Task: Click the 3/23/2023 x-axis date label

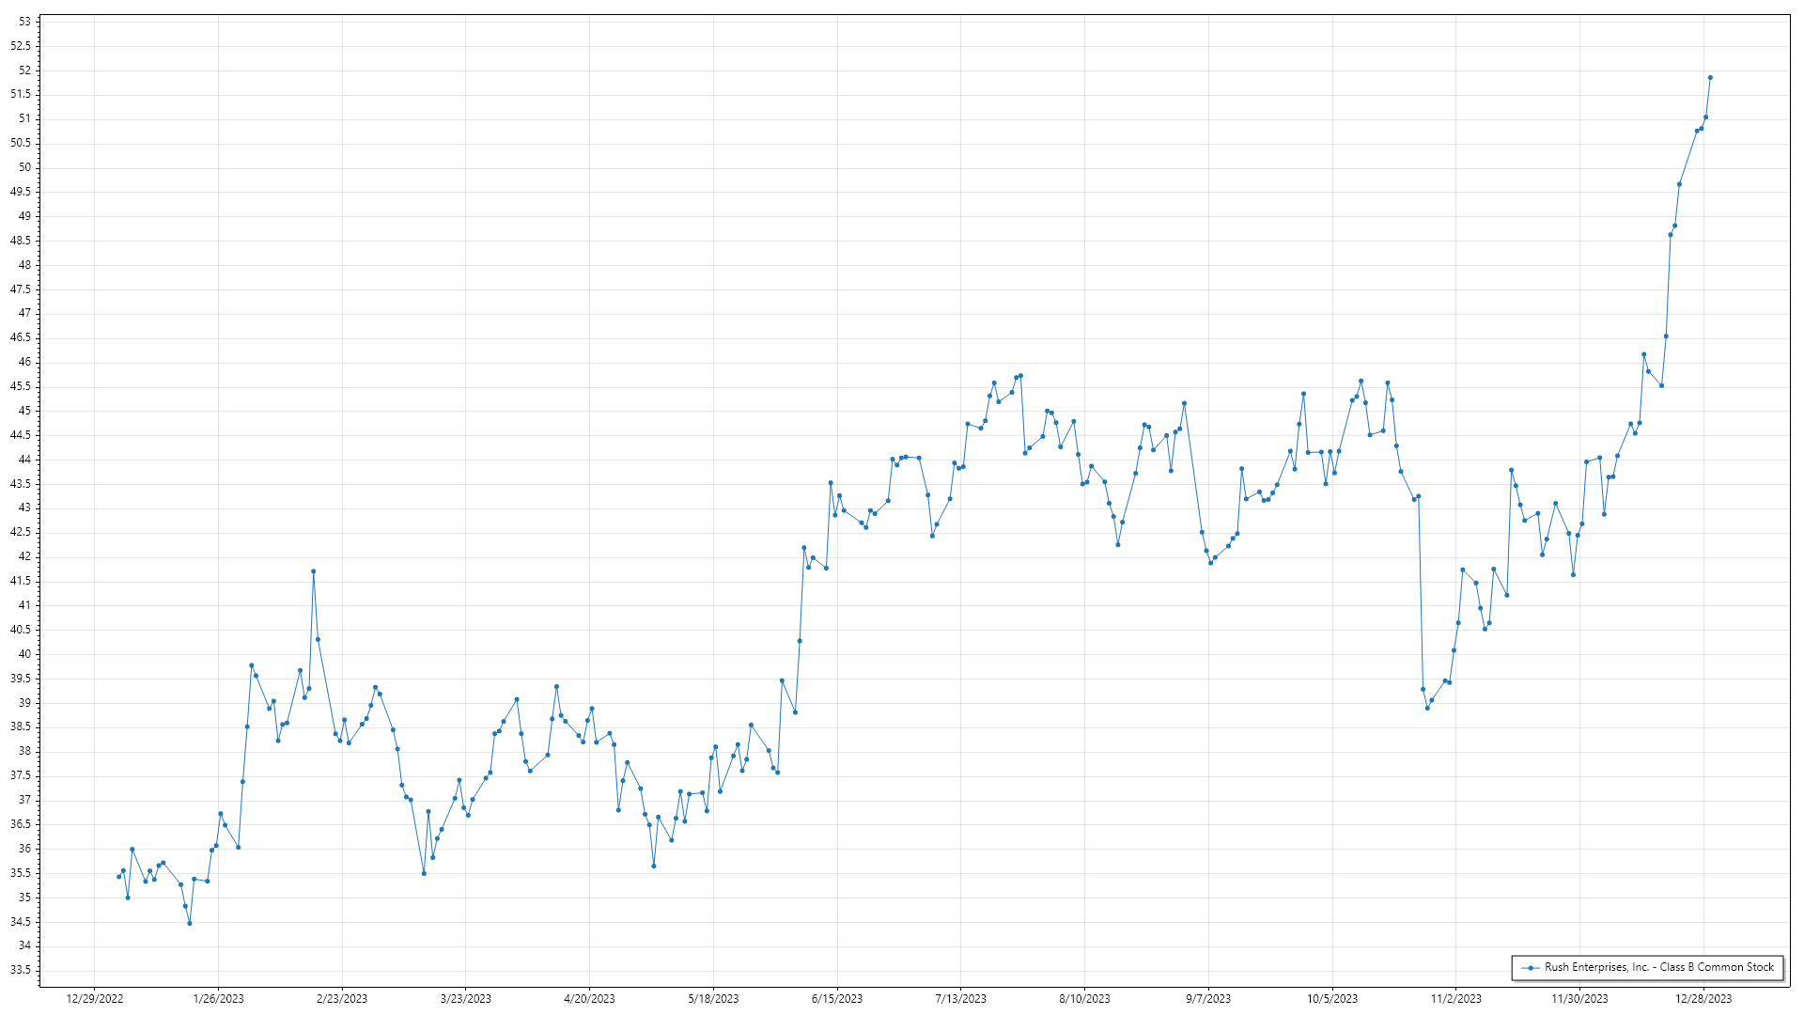Action: pyautogui.click(x=466, y=998)
